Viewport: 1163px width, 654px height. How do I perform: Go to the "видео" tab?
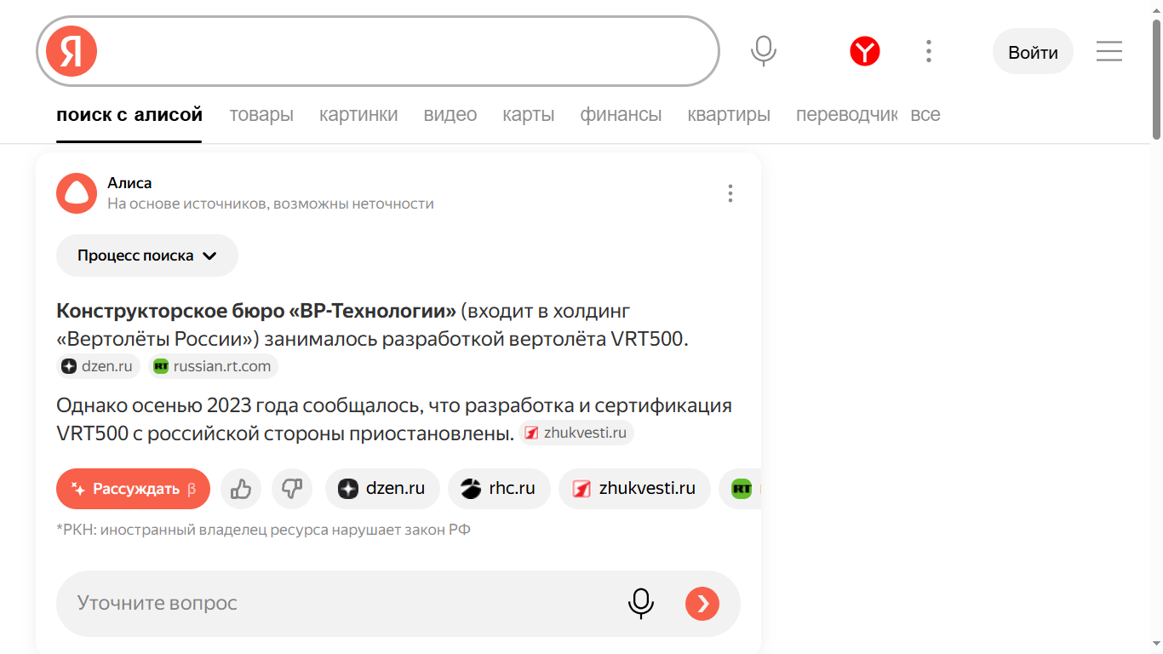pos(450,115)
